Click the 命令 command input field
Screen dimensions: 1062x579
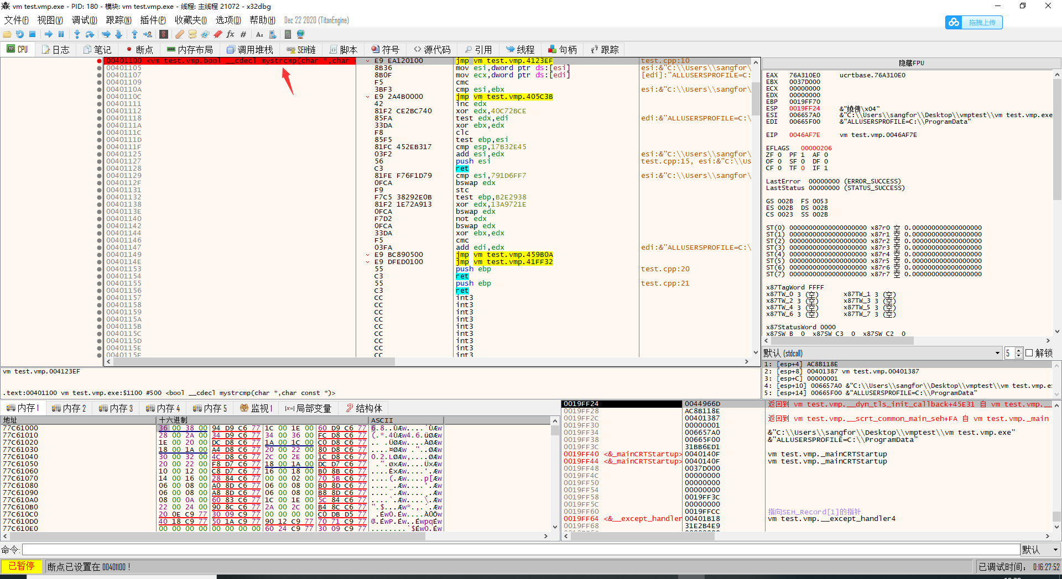(520, 550)
